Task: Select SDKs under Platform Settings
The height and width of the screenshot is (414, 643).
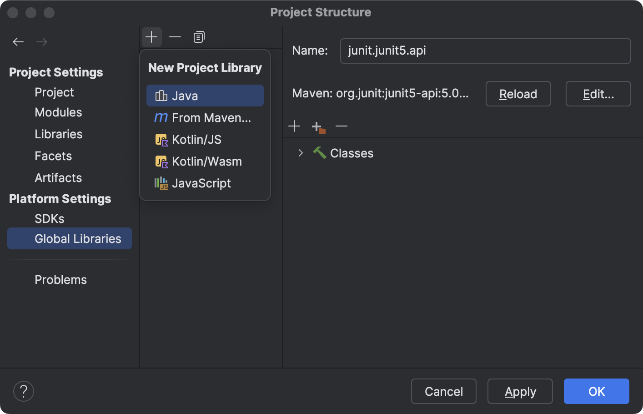Action: point(49,218)
